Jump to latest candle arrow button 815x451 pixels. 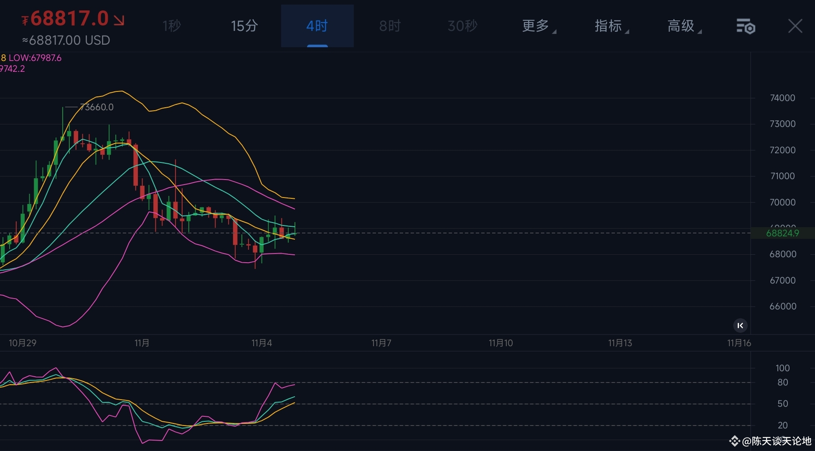pos(740,325)
